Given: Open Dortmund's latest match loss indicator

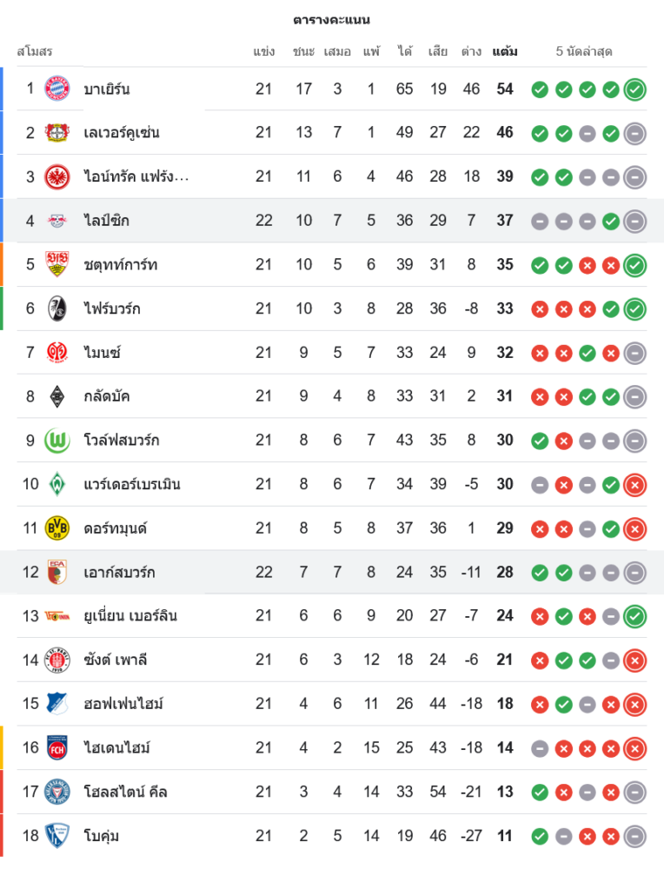Looking at the screenshot, I should tap(634, 528).
